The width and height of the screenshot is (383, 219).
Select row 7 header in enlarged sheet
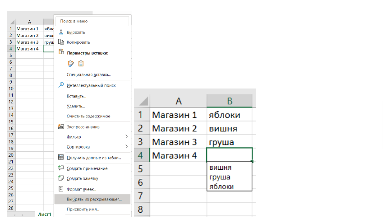click(x=142, y=196)
